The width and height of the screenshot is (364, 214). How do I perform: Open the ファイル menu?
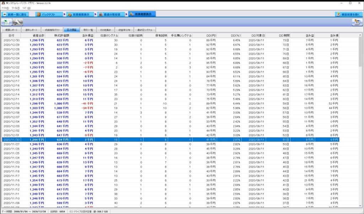pyautogui.click(x=5, y=7)
